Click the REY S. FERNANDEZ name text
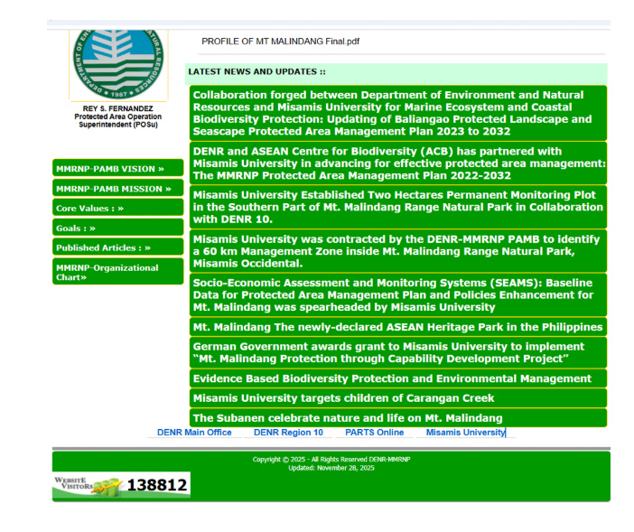The height and width of the screenshot is (532, 634). pyautogui.click(x=118, y=108)
